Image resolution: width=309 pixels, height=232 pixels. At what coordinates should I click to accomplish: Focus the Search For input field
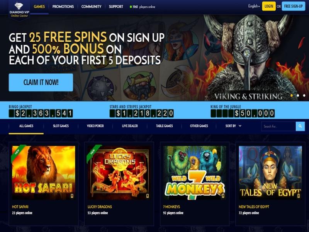click(278, 126)
